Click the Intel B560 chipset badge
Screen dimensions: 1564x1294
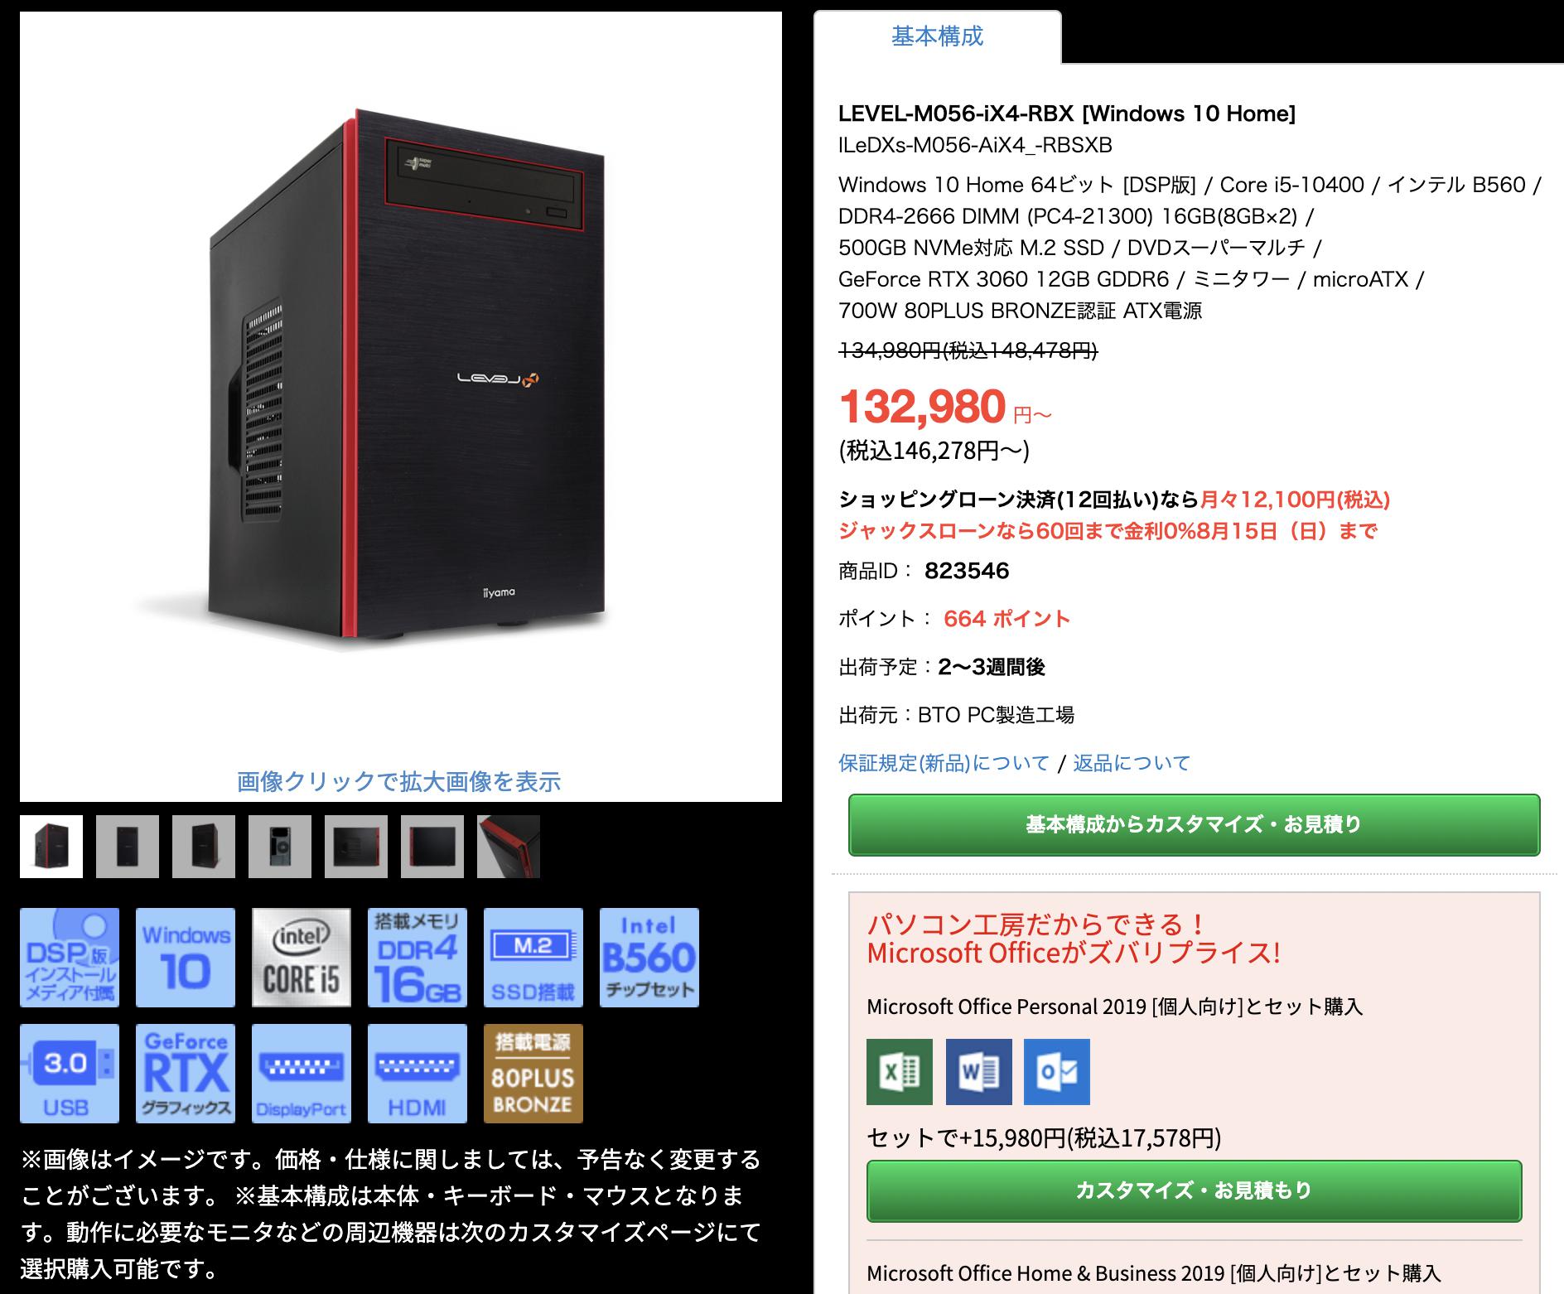click(x=649, y=957)
